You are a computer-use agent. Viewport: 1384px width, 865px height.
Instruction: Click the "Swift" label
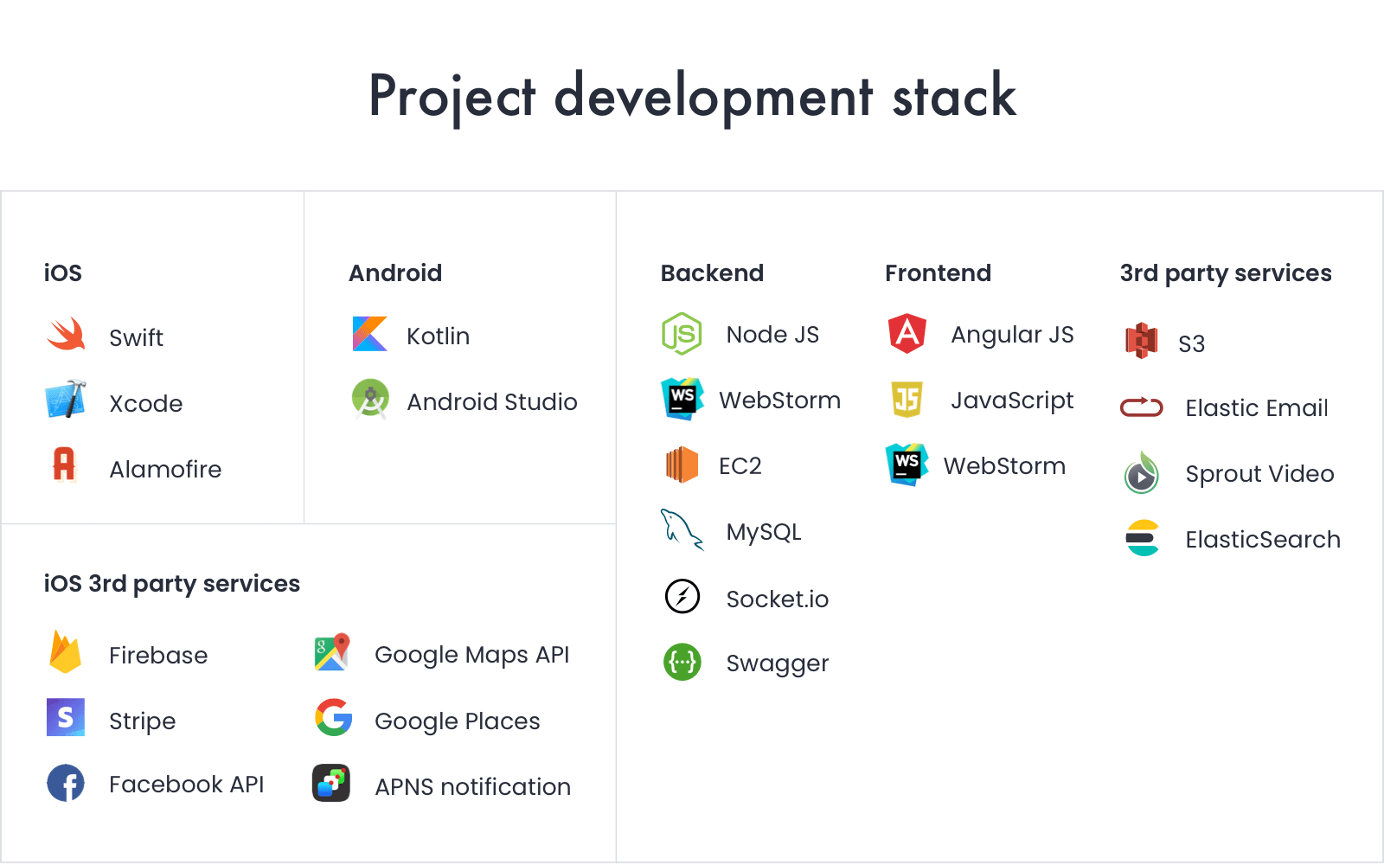tap(137, 337)
